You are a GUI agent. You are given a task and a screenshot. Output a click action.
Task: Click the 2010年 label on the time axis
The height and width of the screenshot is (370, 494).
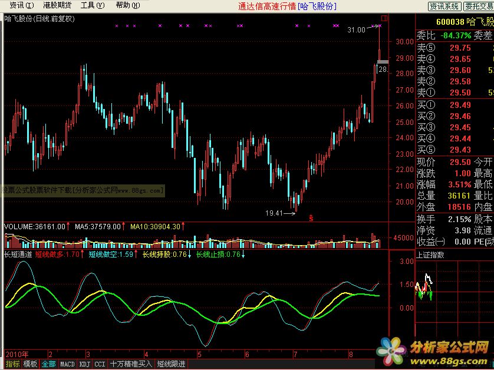17,354
